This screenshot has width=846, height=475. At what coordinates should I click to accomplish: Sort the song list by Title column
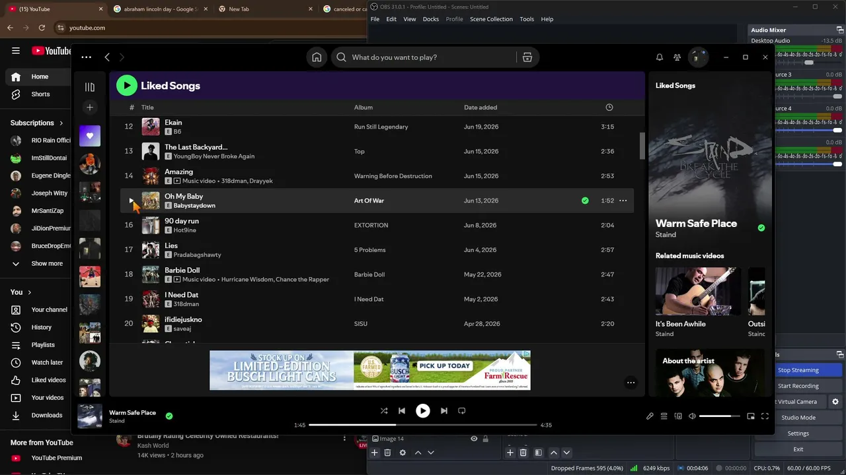(147, 108)
